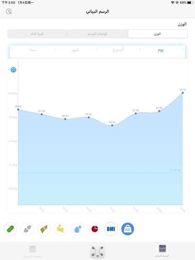Select the gray metric icon
Screen dimensions: 195x260
click(x=27, y=229)
